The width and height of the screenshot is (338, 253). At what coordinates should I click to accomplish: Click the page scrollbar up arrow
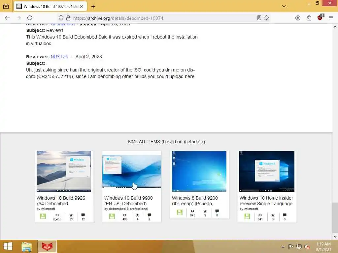click(335, 27)
